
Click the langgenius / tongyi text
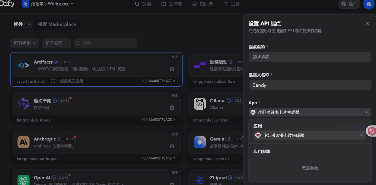(x=34, y=120)
